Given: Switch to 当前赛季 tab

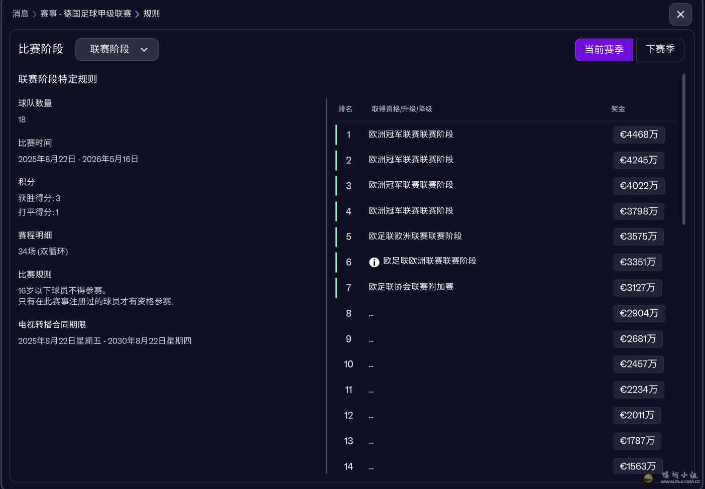Looking at the screenshot, I should pos(604,50).
